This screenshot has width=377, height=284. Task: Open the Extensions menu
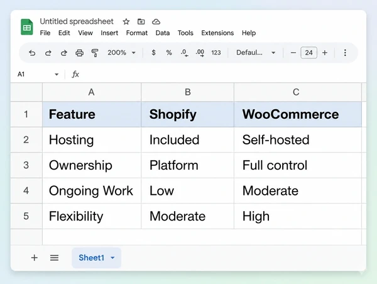[x=217, y=33]
